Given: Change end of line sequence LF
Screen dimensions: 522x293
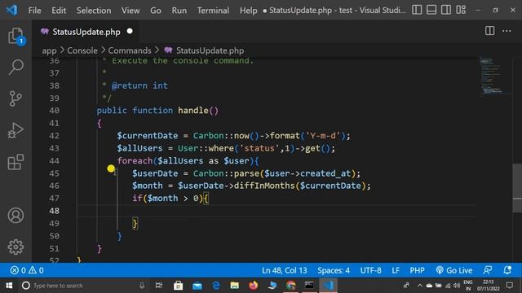Looking at the screenshot, I should [396, 270].
